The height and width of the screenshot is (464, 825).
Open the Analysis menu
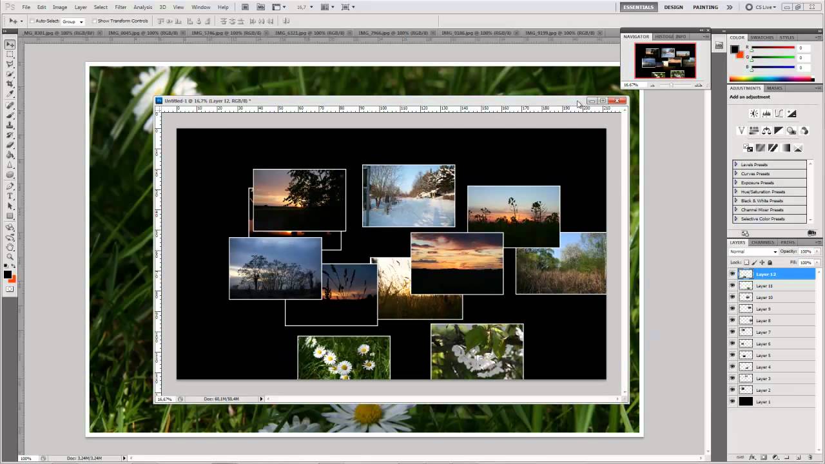point(142,7)
